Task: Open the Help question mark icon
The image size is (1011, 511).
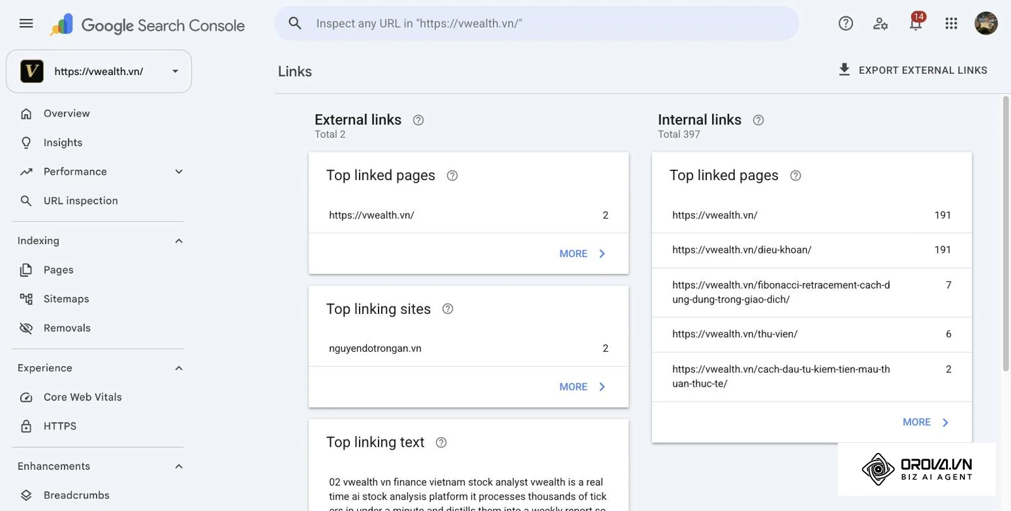Action: 845,24
